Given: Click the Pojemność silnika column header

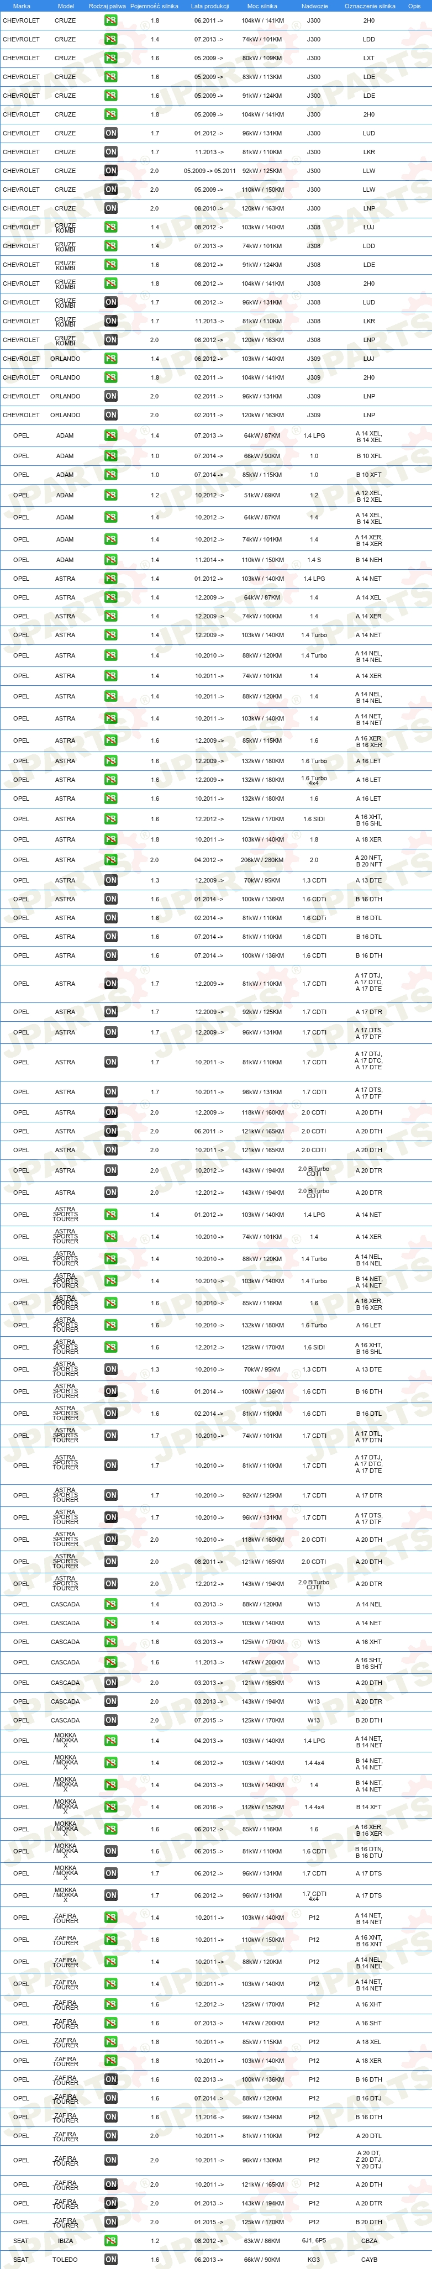Looking at the screenshot, I should click(x=154, y=6).
